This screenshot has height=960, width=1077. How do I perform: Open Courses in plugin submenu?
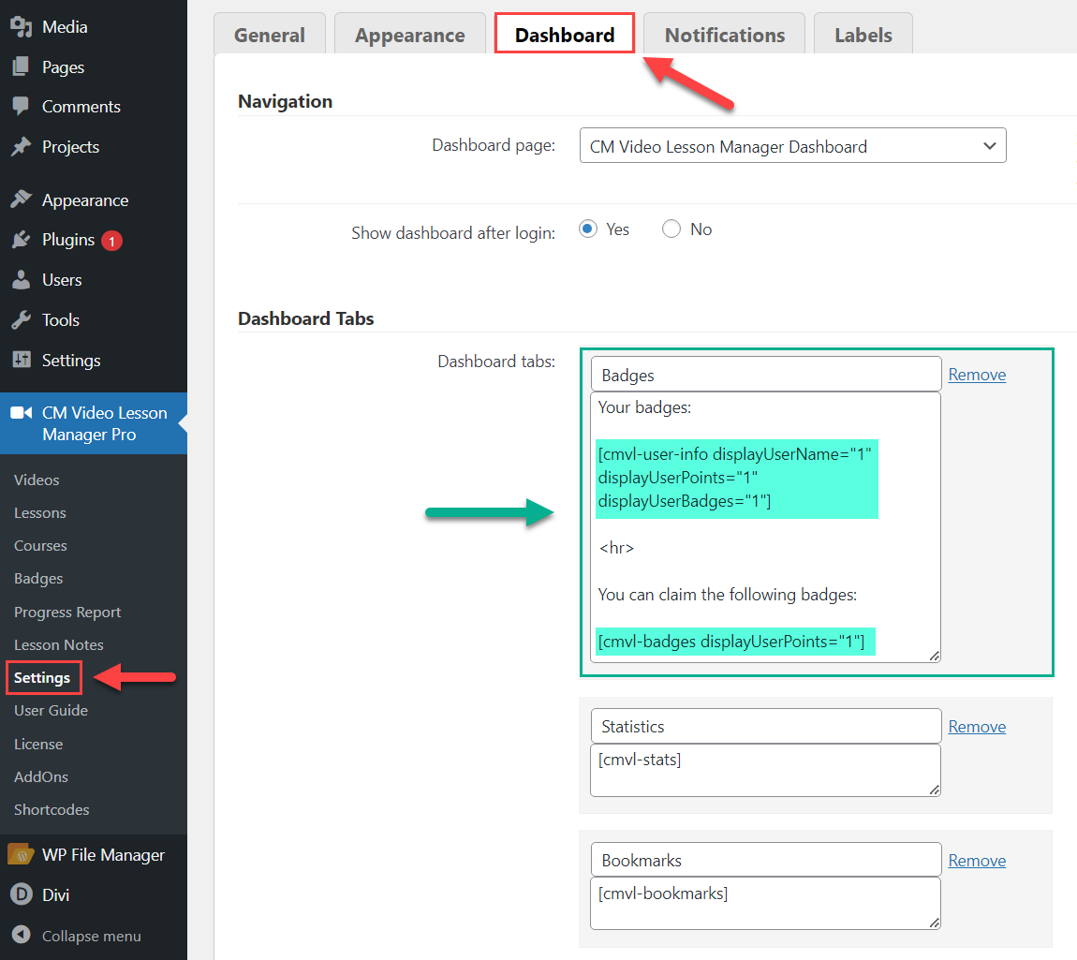[x=40, y=545]
